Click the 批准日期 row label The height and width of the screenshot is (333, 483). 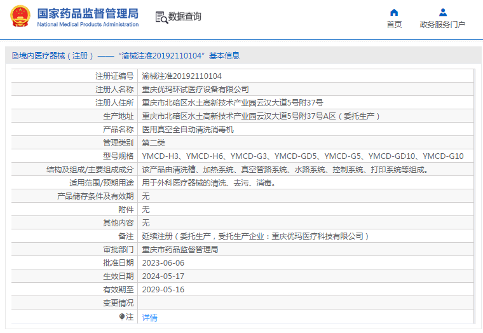coord(118,263)
